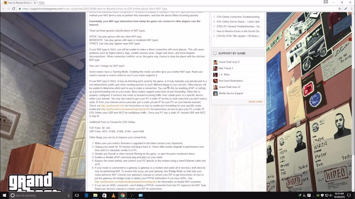The height and width of the screenshot is (199, 355).
Task: Switch to Google Chrome in the taskbar
Action: [122, 195]
